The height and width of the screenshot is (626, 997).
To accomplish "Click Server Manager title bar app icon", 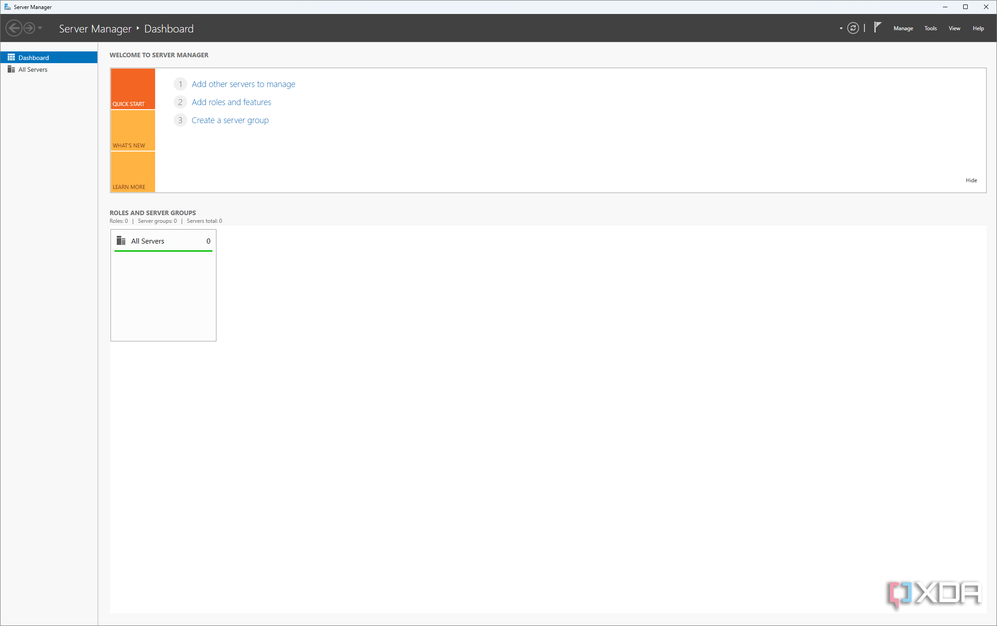I will coord(7,7).
